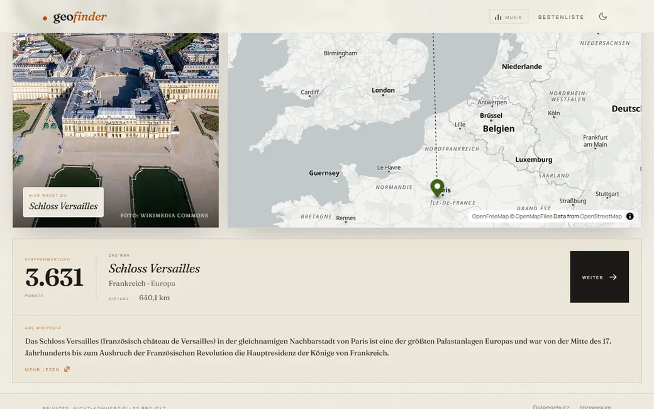Click the Luxemburg map label
This screenshot has width=654, height=409.
pyautogui.click(x=533, y=160)
